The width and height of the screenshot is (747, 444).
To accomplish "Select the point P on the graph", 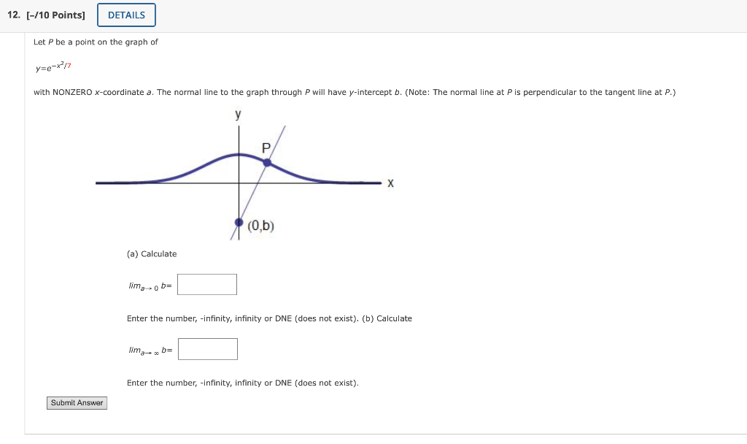I will click(267, 163).
